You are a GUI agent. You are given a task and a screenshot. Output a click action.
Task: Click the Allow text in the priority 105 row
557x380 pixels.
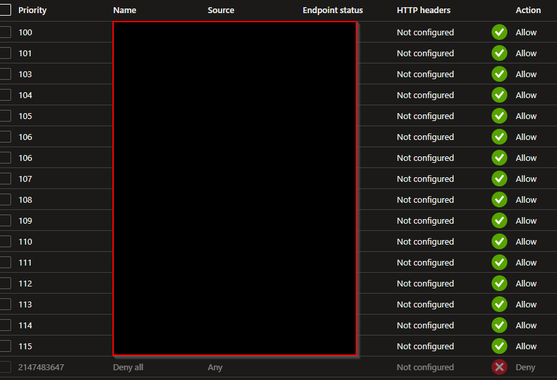click(526, 116)
